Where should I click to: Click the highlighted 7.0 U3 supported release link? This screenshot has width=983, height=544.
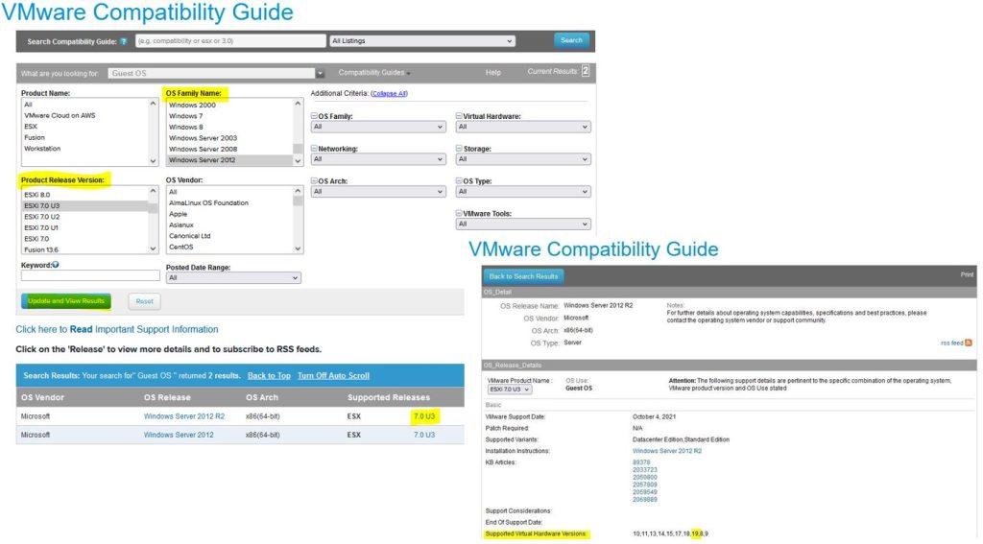click(x=423, y=416)
